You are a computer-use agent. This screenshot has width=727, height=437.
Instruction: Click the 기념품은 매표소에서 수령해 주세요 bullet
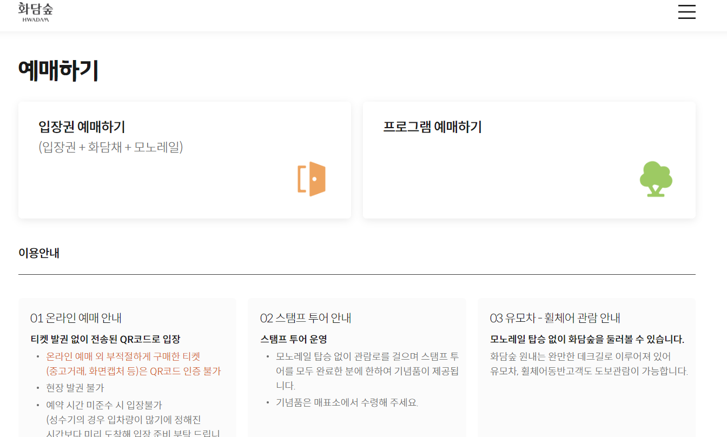click(x=347, y=402)
